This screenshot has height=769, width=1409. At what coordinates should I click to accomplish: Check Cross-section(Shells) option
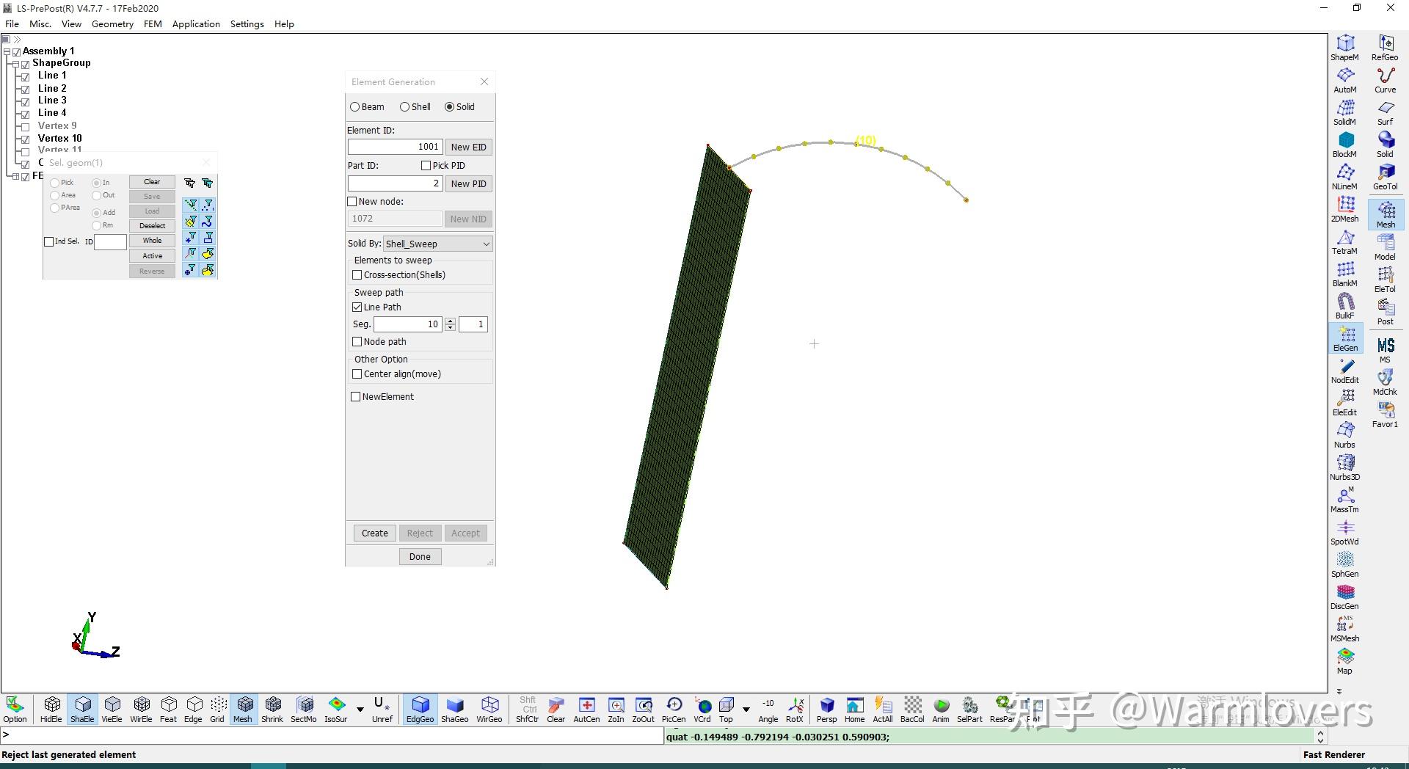pyautogui.click(x=357, y=275)
